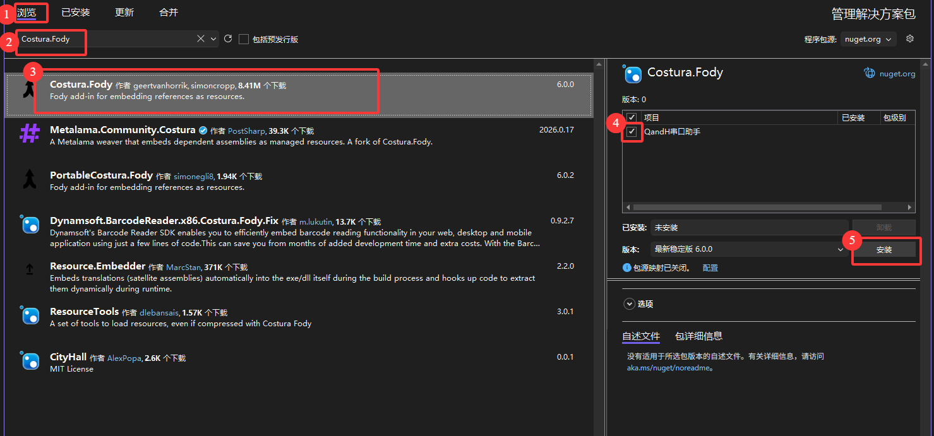Toggle select-all projects header checkbox
The width and height of the screenshot is (934, 436).
click(x=632, y=117)
